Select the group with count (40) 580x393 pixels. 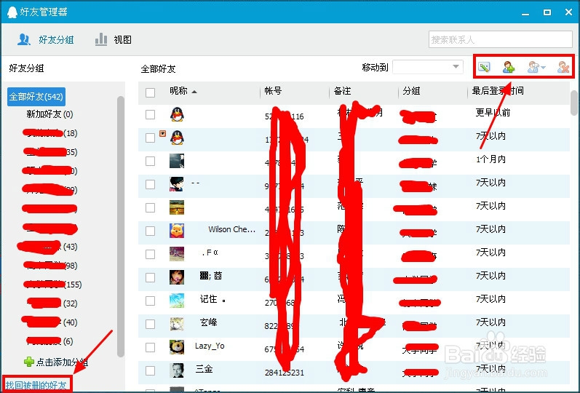click(x=49, y=322)
